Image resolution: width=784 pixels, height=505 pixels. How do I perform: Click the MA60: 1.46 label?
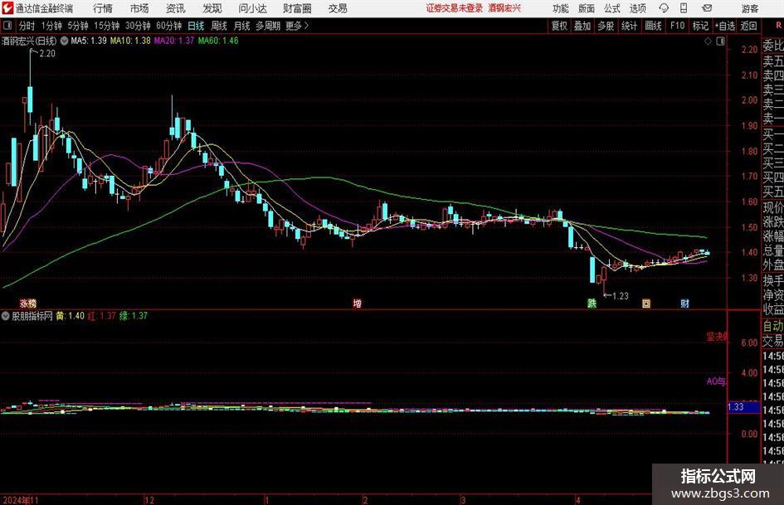tap(218, 41)
